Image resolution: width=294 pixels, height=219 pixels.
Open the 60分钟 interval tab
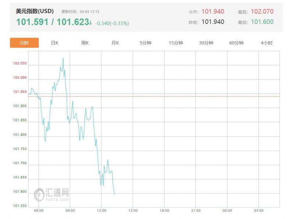point(236,43)
